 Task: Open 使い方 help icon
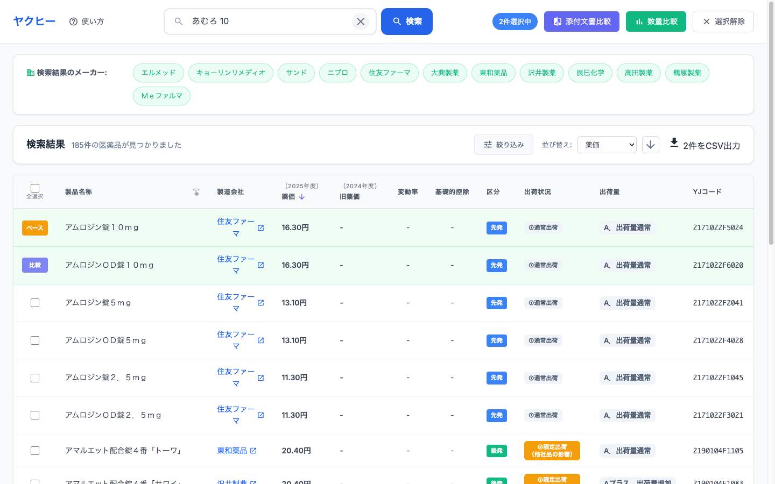(74, 22)
